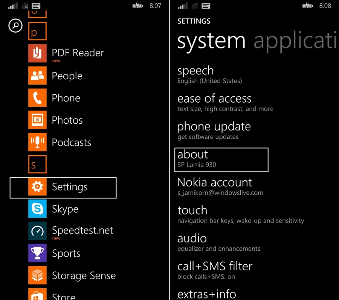This screenshot has width=339, height=300.
Task: Select the 'People' app name
Action: (x=67, y=76)
